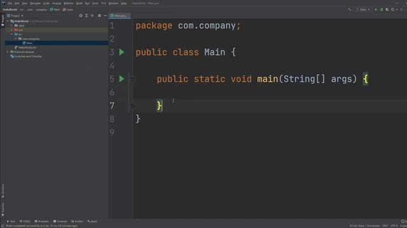Click the line 1 package statement
The width and height of the screenshot is (407, 228).
click(188, 25)
